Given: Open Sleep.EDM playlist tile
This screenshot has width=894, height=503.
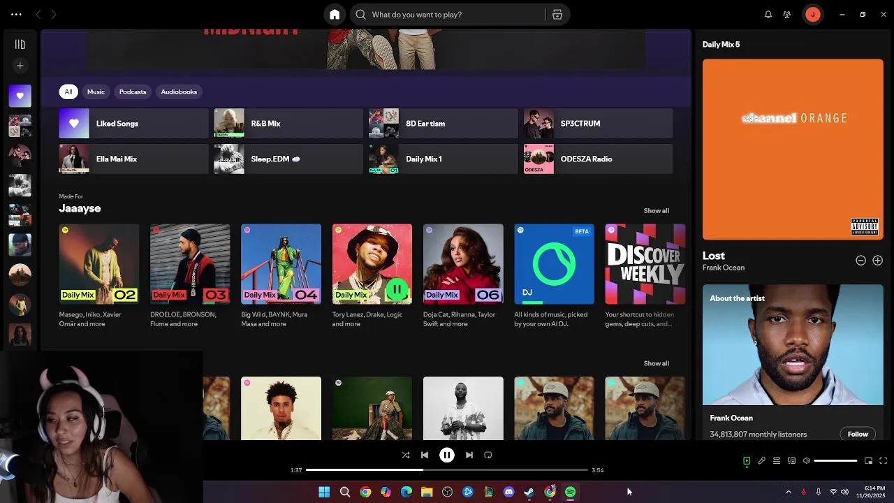Looking at the screenshot, I should [x=288, y=159].
